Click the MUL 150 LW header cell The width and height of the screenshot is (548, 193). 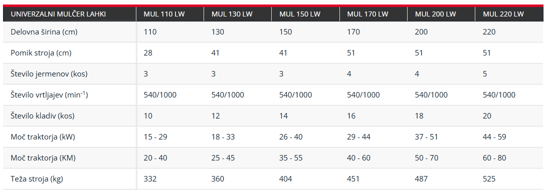(305, 14)
